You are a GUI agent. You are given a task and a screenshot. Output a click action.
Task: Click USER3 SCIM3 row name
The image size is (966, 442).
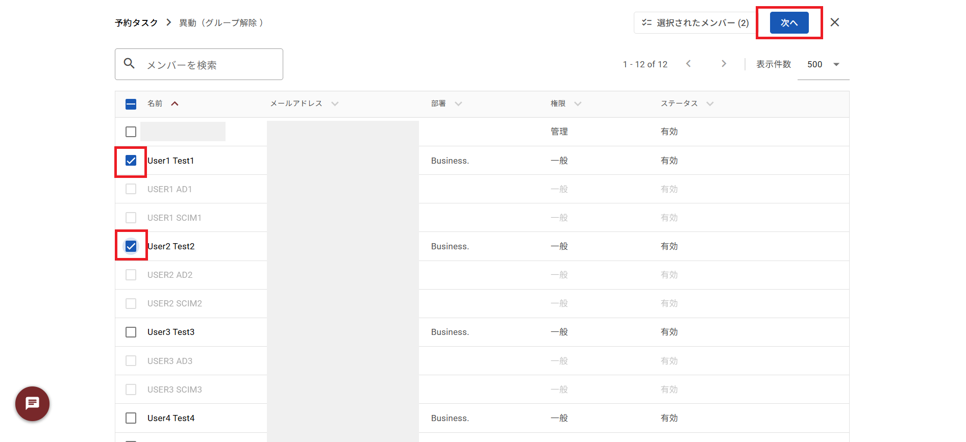point(175,389)
